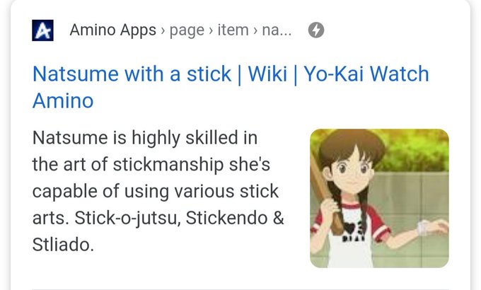Viewport: 481px width, 290px height.
Task: Open the Amino Apps site name
Action: [113, 30]
